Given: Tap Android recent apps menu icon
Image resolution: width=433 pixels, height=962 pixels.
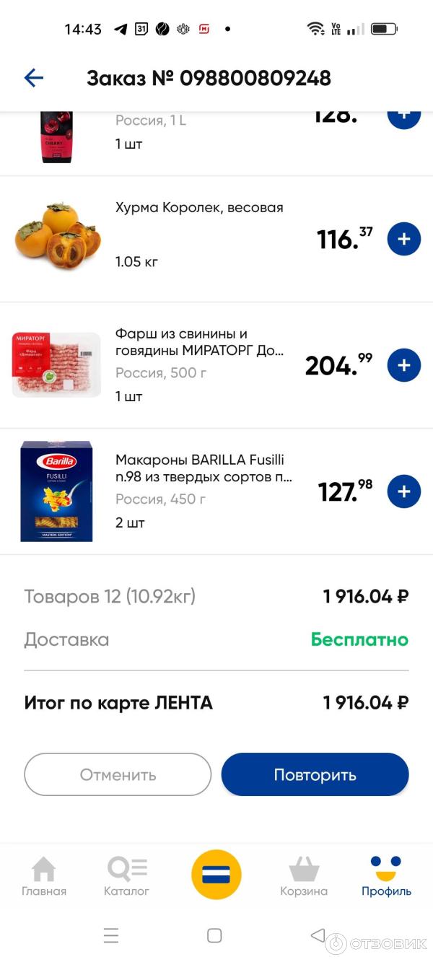Looking at the screenshot, I should [x=111, y=936].
